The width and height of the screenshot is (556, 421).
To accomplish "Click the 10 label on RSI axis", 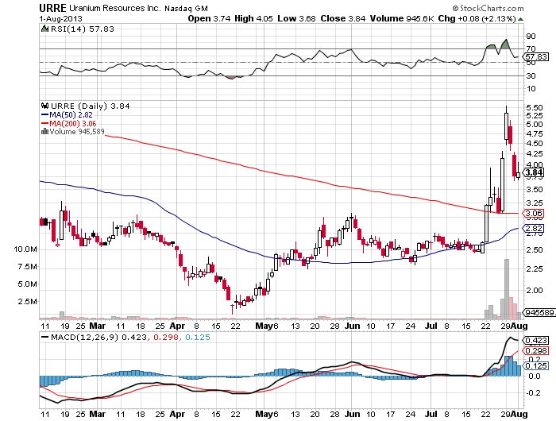I will point(531,89).
